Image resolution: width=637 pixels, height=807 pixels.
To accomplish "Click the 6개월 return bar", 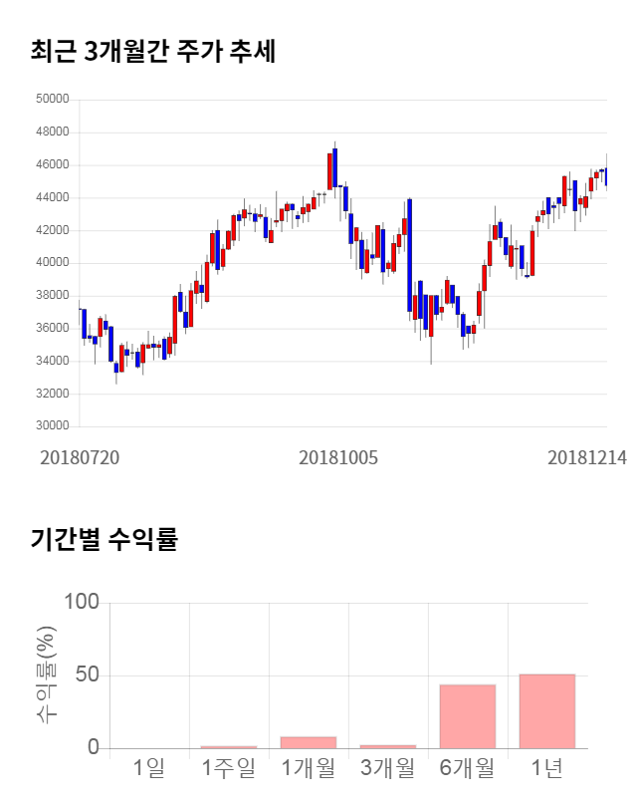I will pyautogui.click(x=468, y=716).
